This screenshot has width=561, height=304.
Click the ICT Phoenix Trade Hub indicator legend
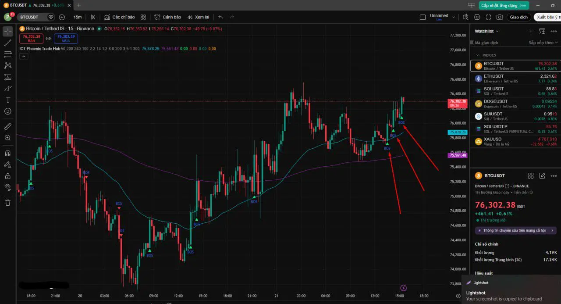39,49
